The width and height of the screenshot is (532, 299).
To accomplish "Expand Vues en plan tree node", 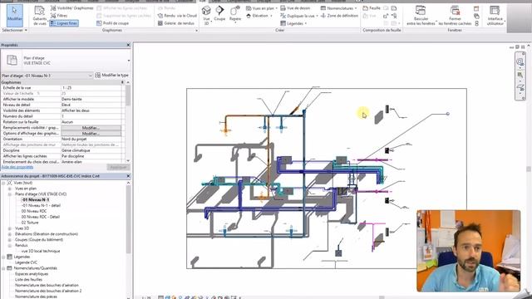I will pyautogui.click(x=10, y=189).
